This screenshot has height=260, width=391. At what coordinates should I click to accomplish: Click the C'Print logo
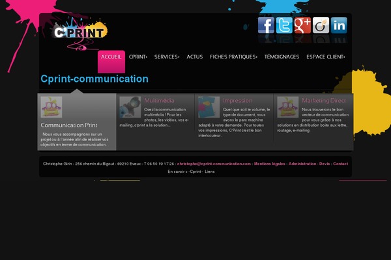point(80,32)
